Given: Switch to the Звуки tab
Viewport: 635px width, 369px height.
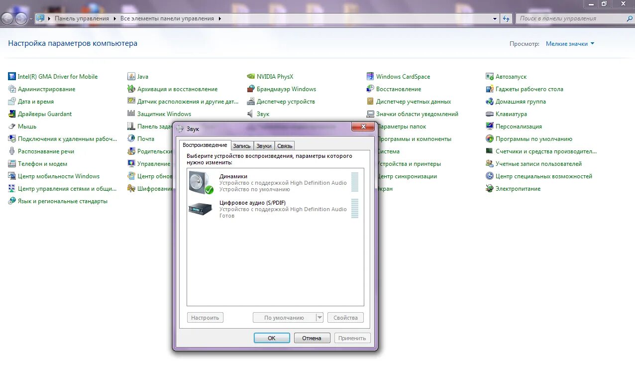Looking at the screenshot, I should coord(264,146).
